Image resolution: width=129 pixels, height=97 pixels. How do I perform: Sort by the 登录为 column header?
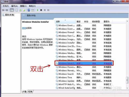click(x=108, y=21)
